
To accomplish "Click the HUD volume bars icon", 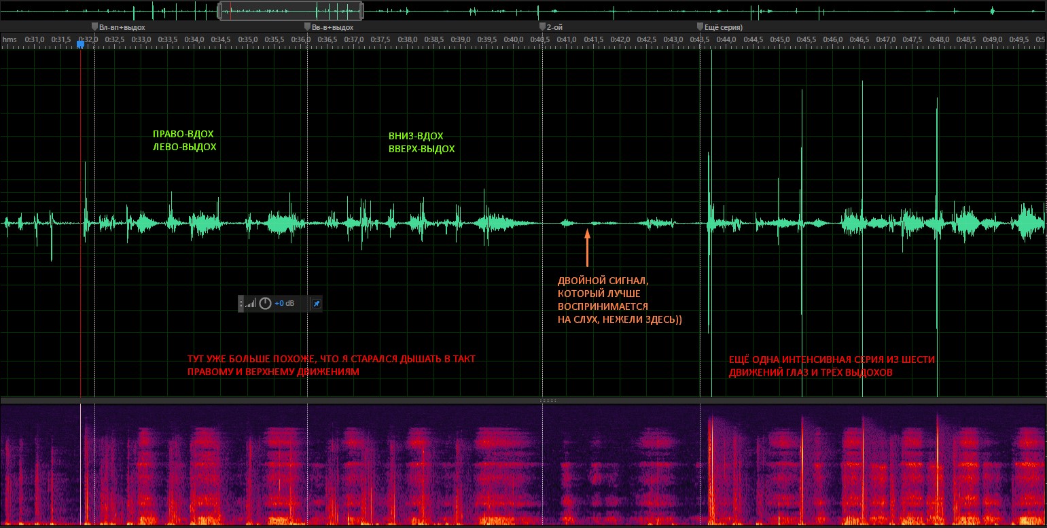I will coord(251,304).
